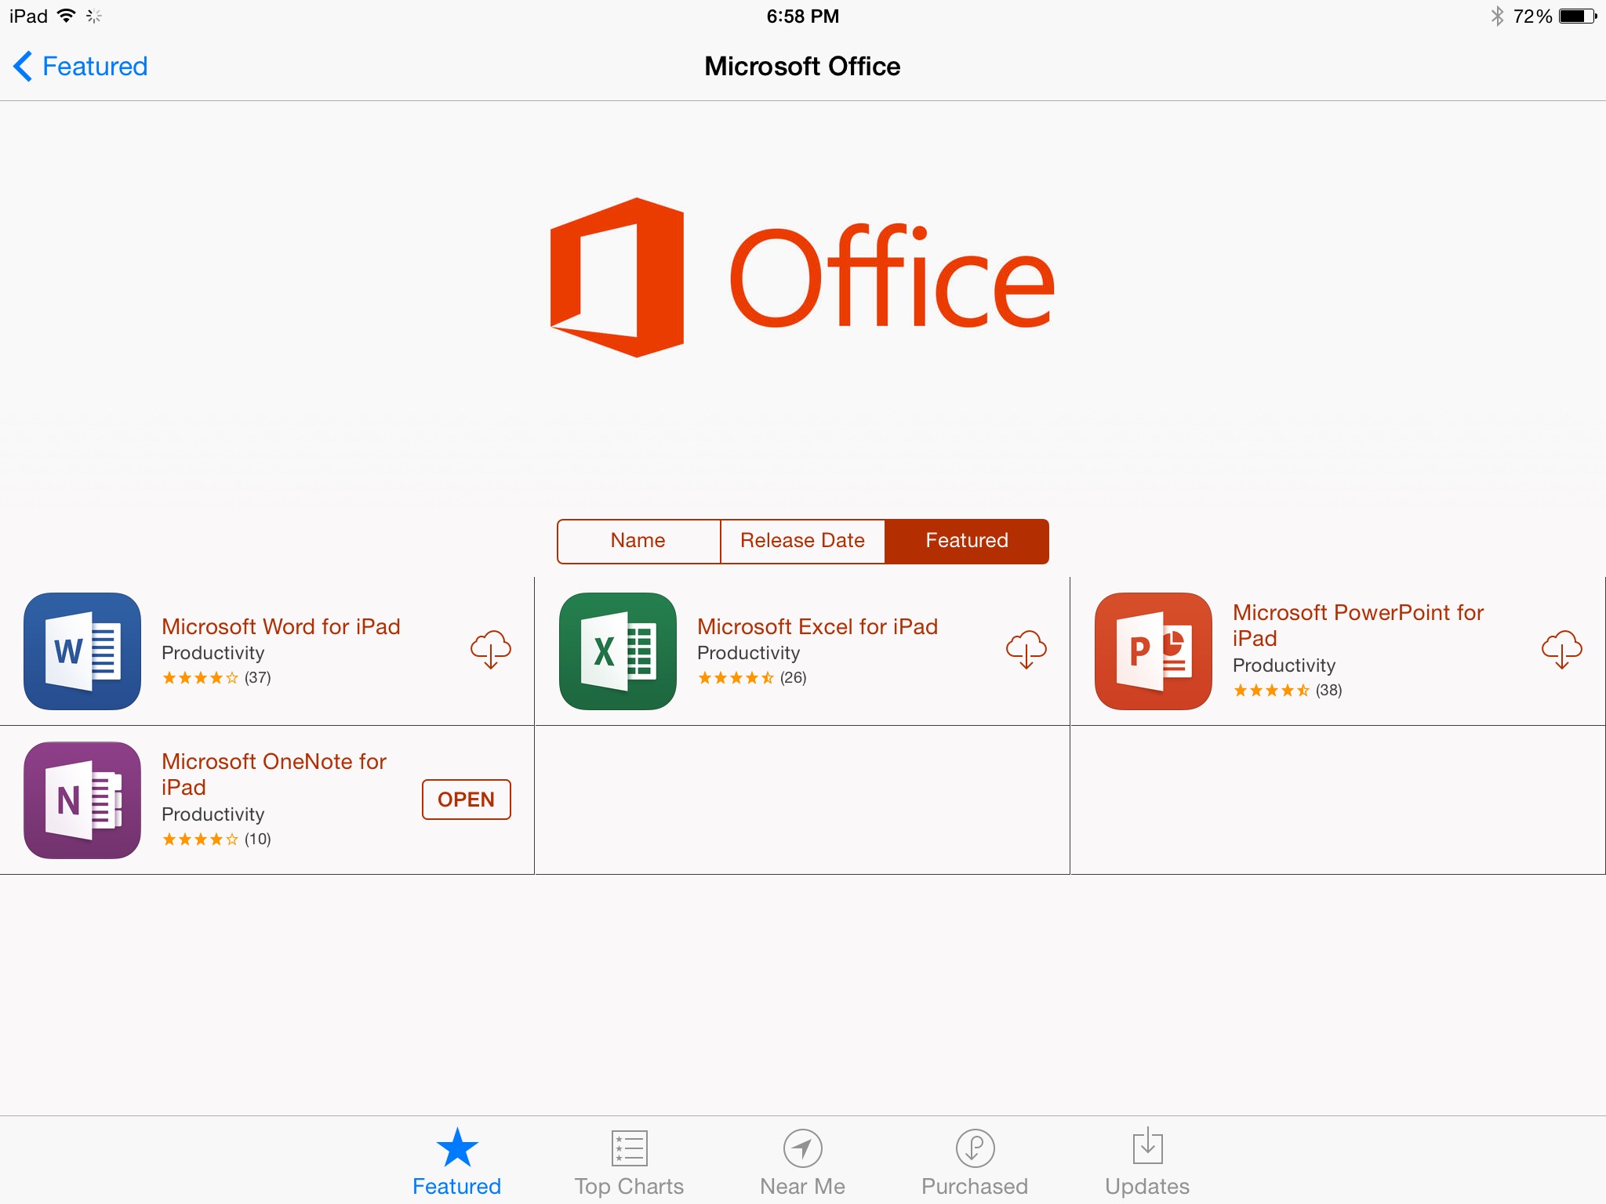The height and width of the screenshot is (1204, 1606).
Task: Open Microsoft Word for iPad title link
Action: (x=281, y=626)
